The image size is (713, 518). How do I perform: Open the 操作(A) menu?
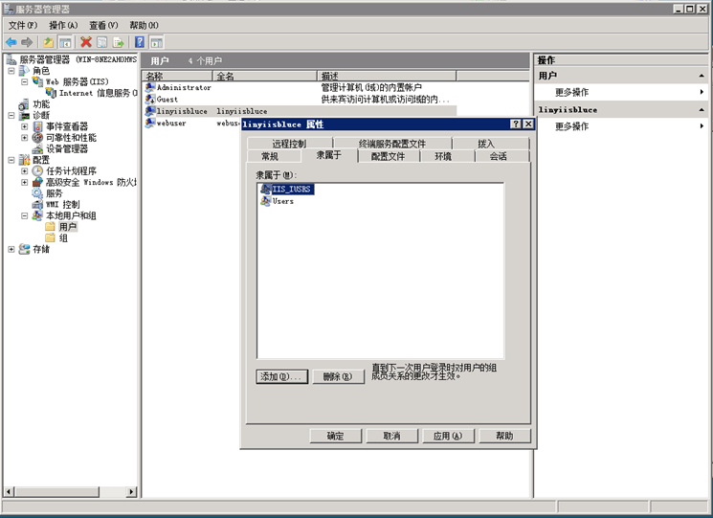63,25
